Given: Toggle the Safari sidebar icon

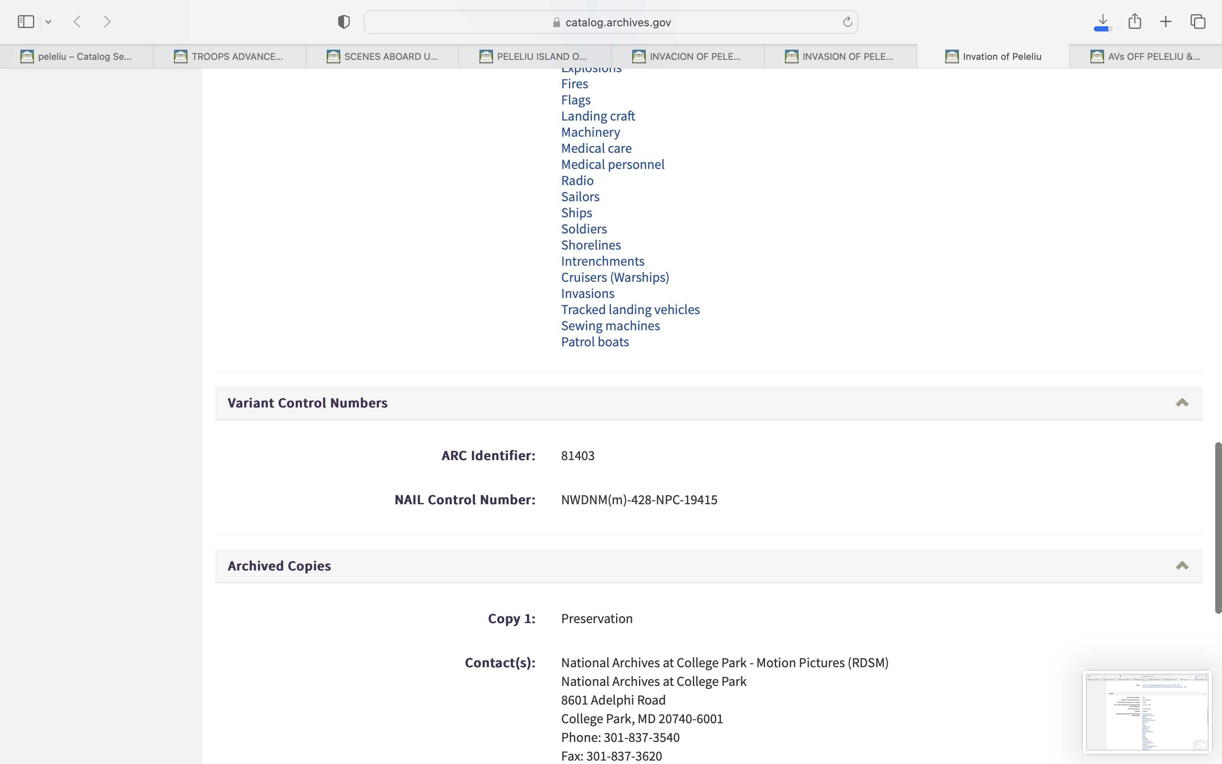Looking at the screenshot, I should (x=26, y=22).
